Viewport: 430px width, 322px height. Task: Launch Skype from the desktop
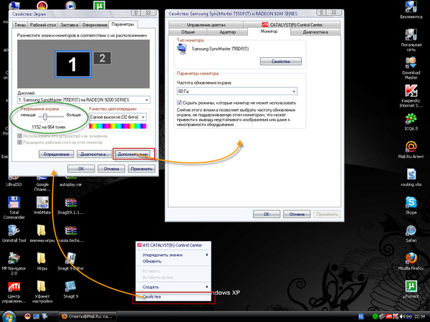[x=411, y=203]
